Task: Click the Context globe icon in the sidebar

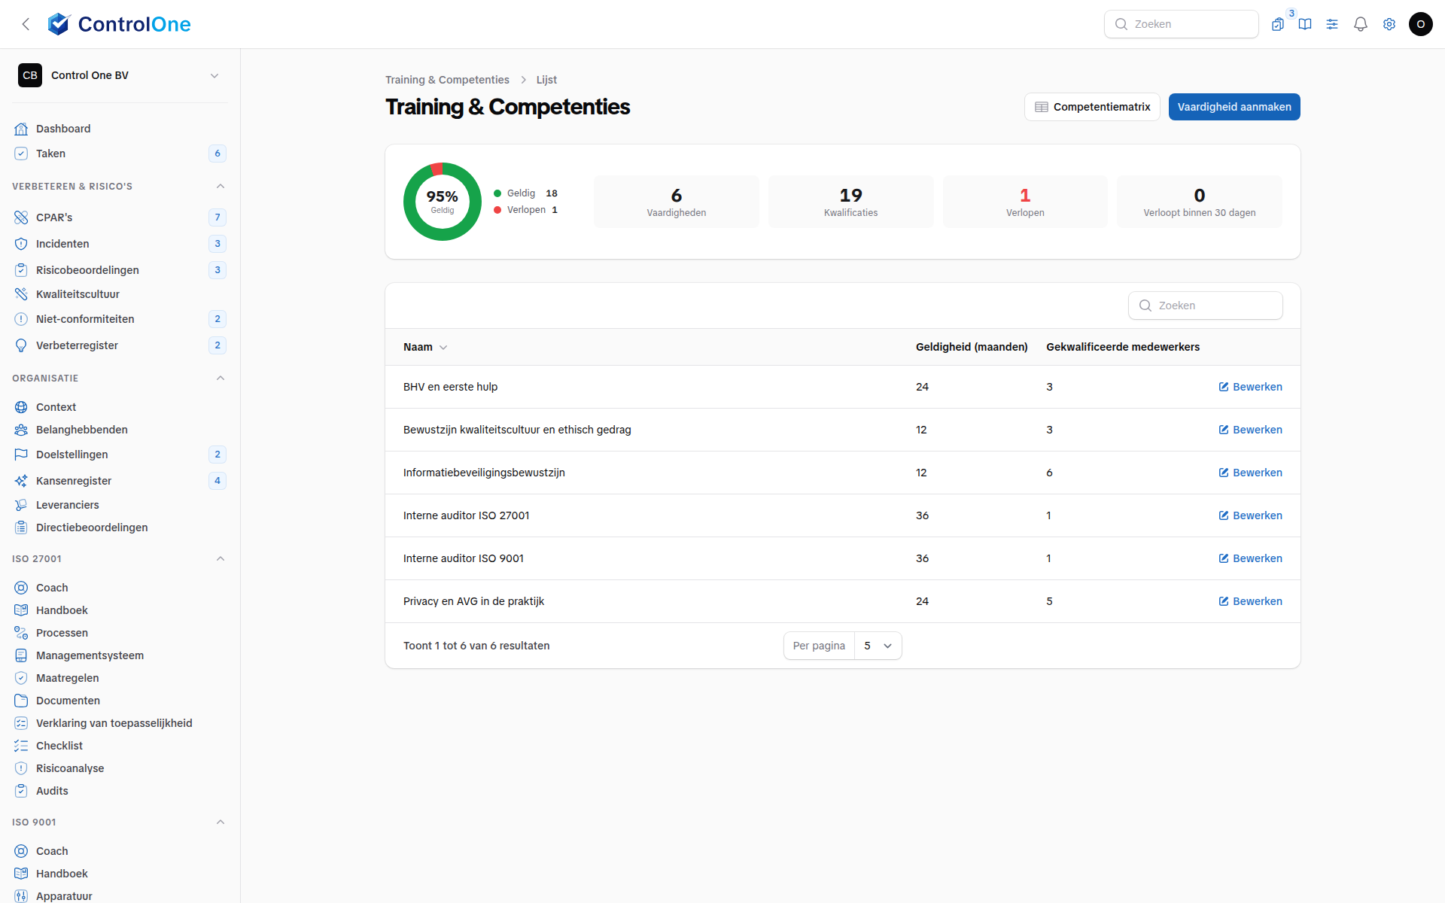Action: [x=21, y=407]
